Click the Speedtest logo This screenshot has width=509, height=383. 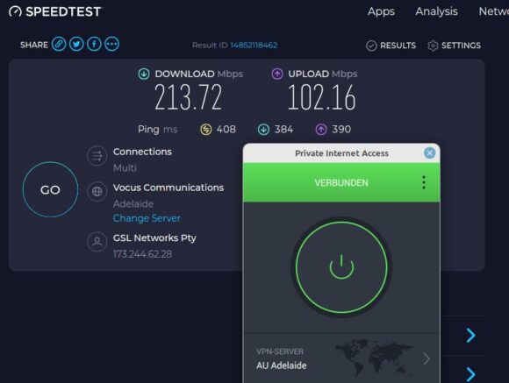click(55, 11)
